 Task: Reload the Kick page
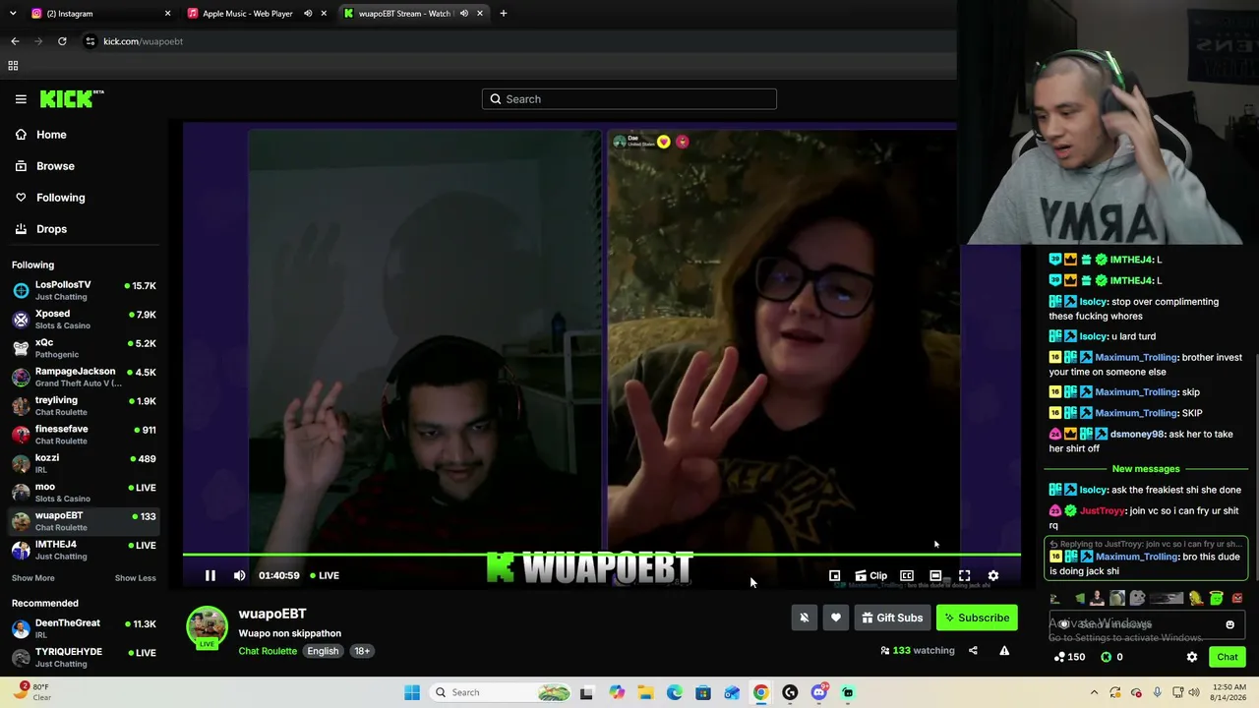(62, 41)
